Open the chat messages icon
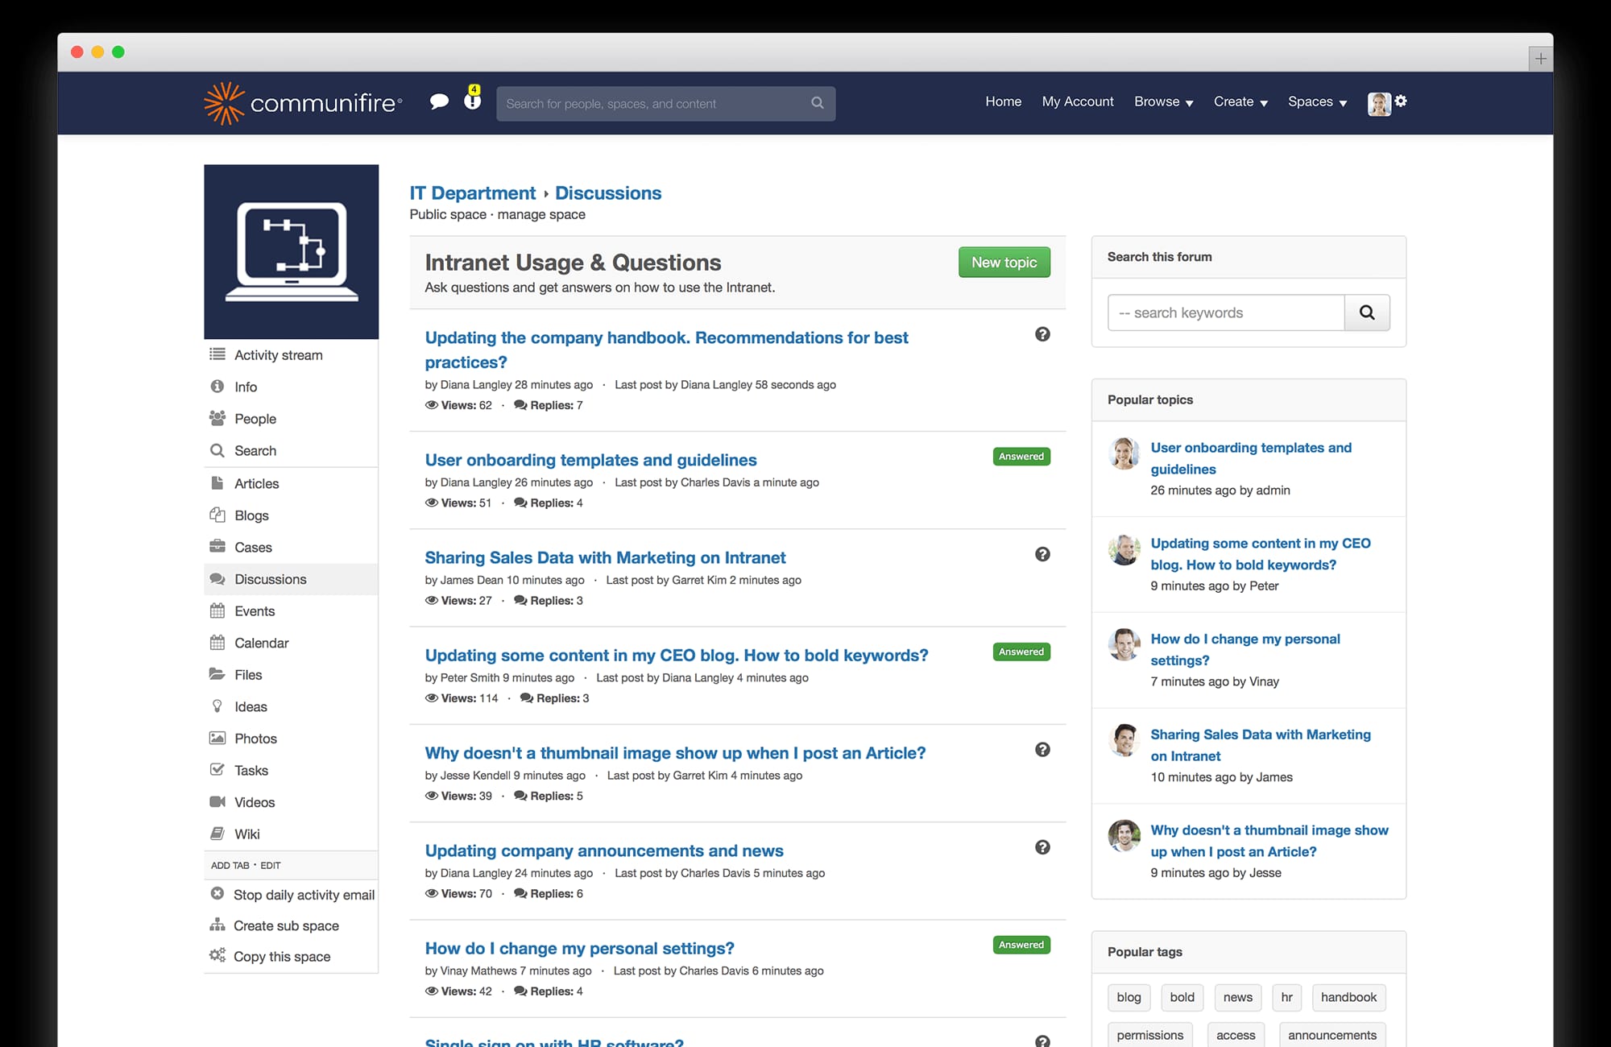The width and height of the screenshot is (1611, 1047). (440, 101)
